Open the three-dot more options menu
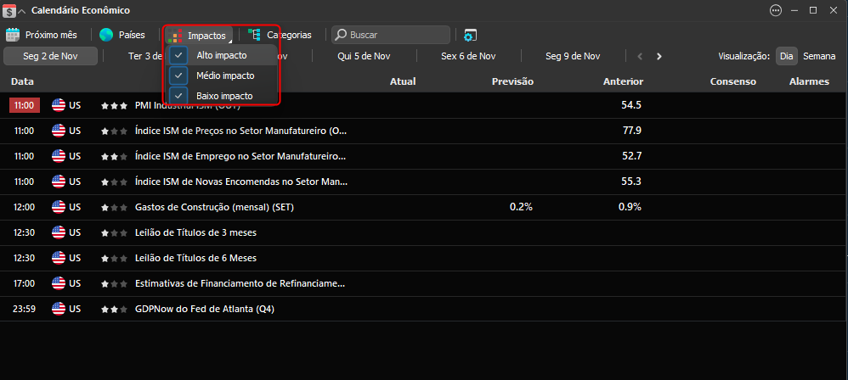This screenshot has width=848, height=380. click(x=776, y=10)
